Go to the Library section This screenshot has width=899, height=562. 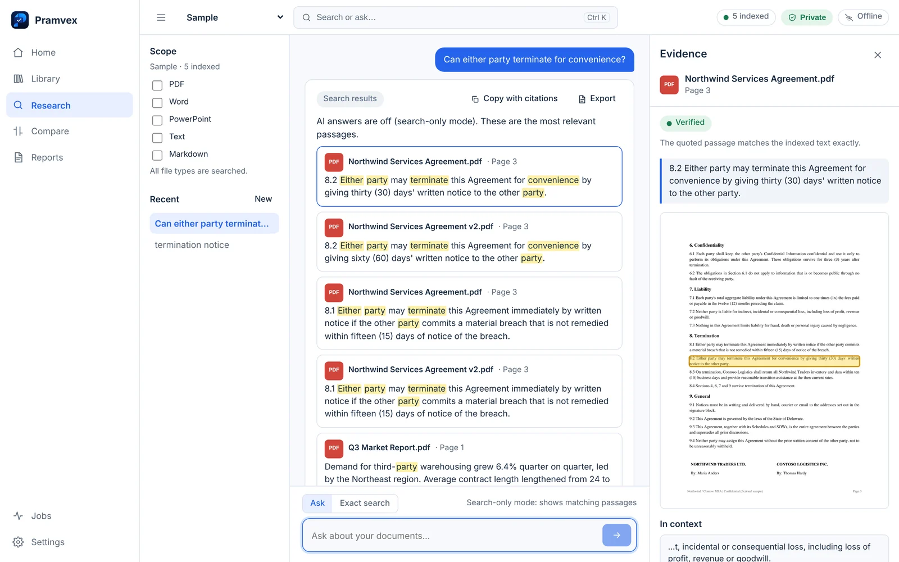[70, 79]
